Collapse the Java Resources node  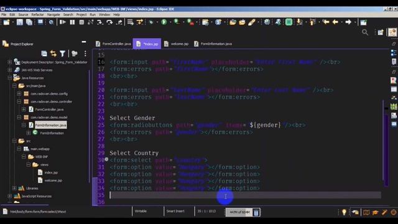(10, 78)
